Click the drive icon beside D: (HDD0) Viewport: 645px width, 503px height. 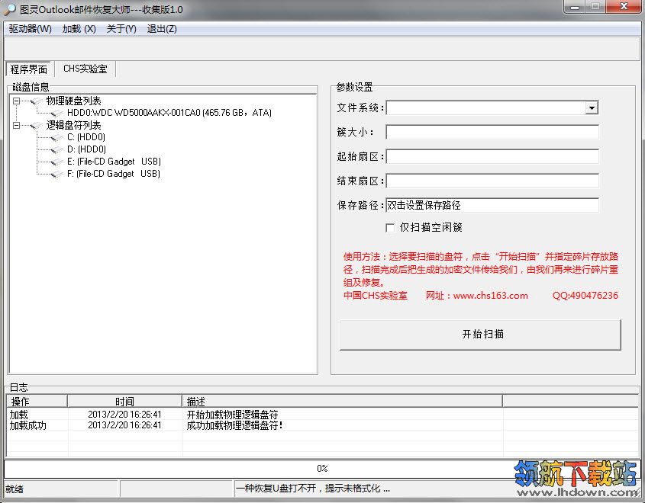[x=57, y=149]
